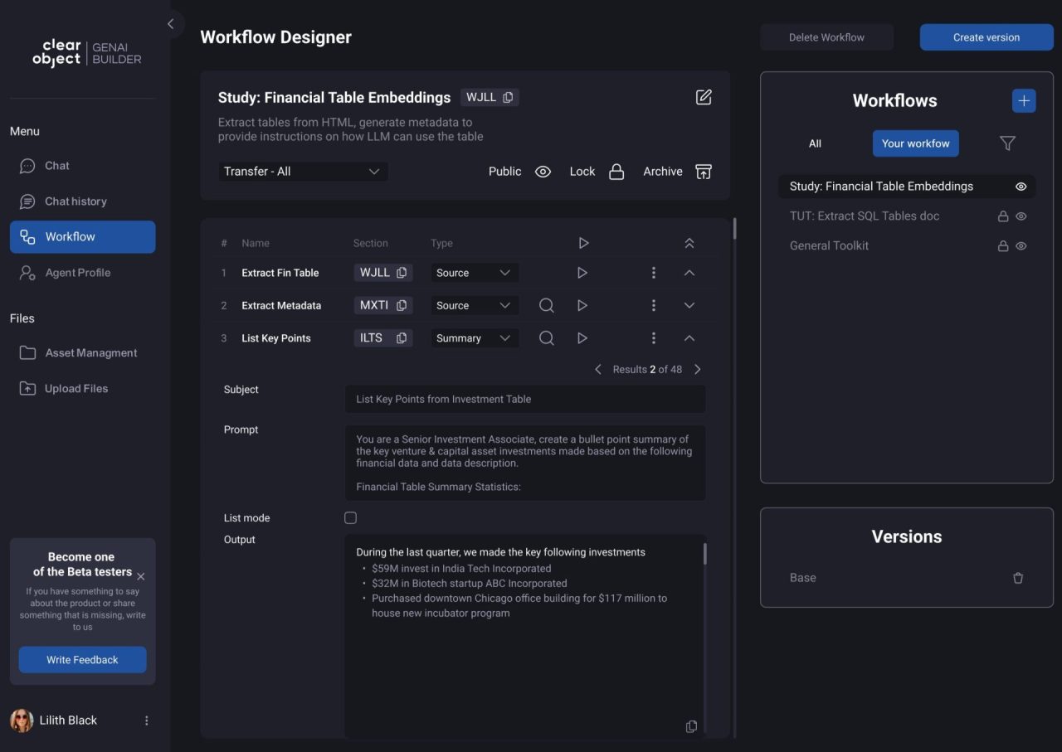Open the Workflow section from the sidebar menu
Screen dimensions: 1062x752
pos(82,236)
